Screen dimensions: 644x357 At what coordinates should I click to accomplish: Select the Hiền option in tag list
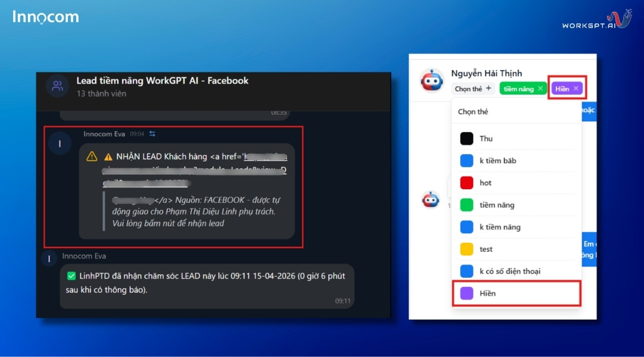point(517,293)
